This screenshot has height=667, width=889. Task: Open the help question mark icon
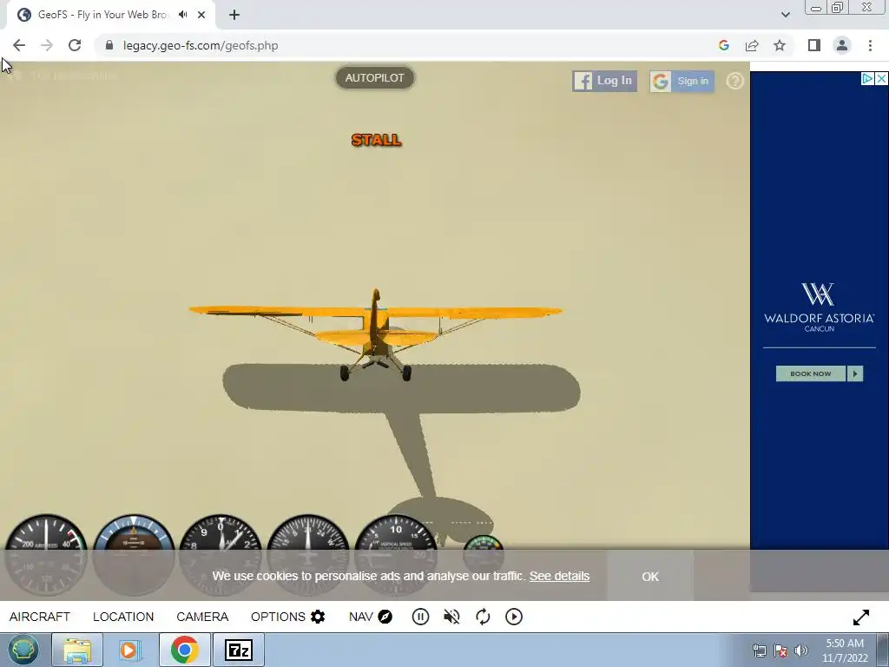pyautogui.click(x=734, y=81)
